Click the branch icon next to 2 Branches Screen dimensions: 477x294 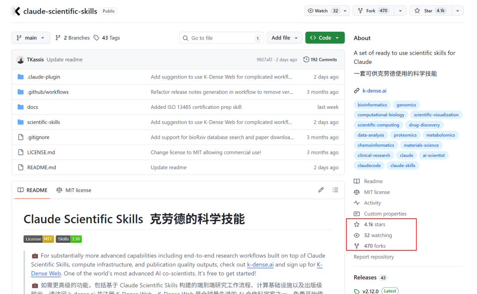58,37
